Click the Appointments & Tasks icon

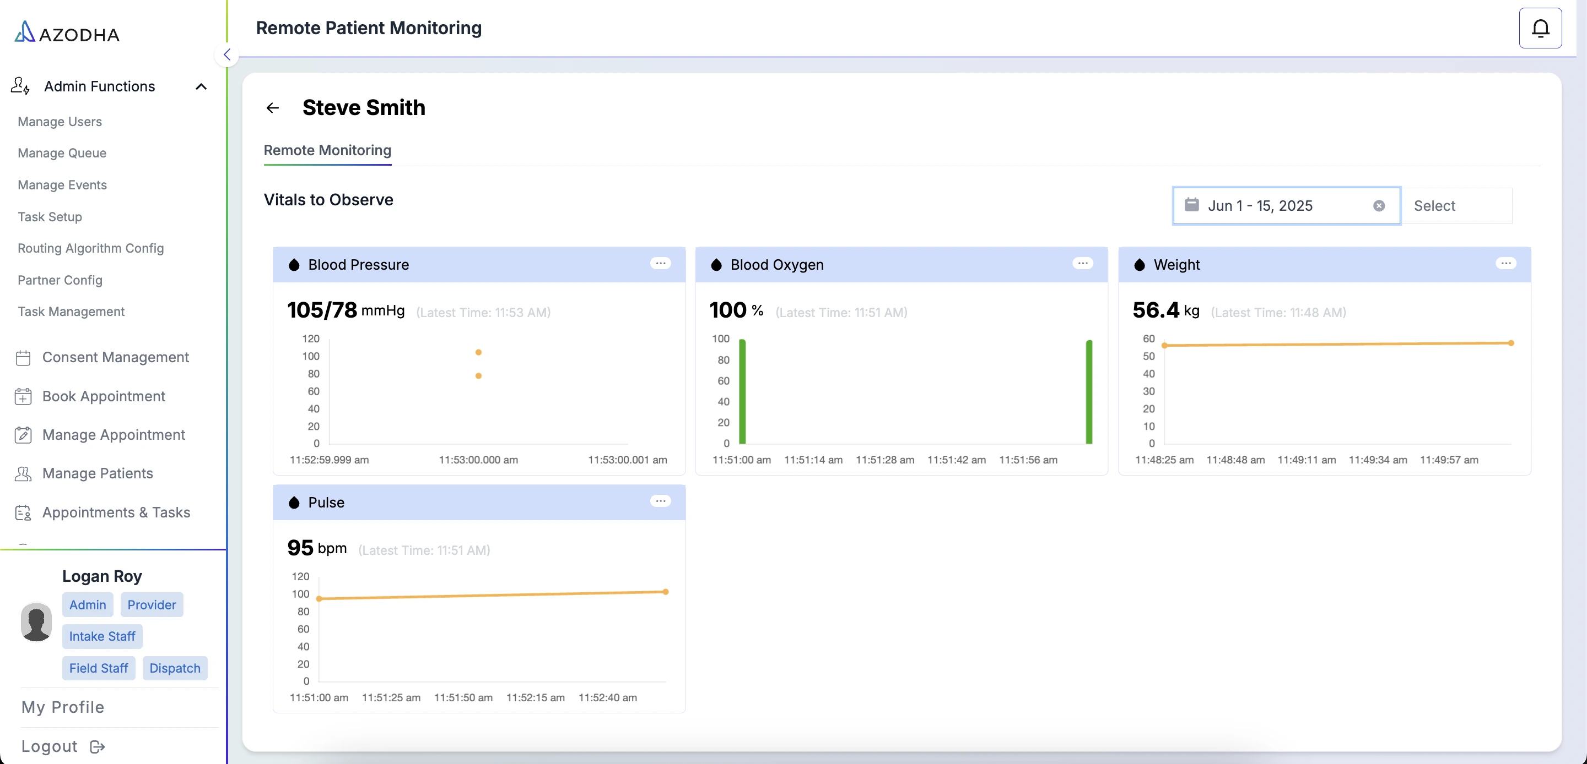click(23, 511)
